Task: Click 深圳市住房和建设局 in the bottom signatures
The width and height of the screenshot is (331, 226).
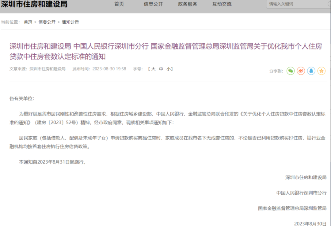Action: tap(306, 177)
